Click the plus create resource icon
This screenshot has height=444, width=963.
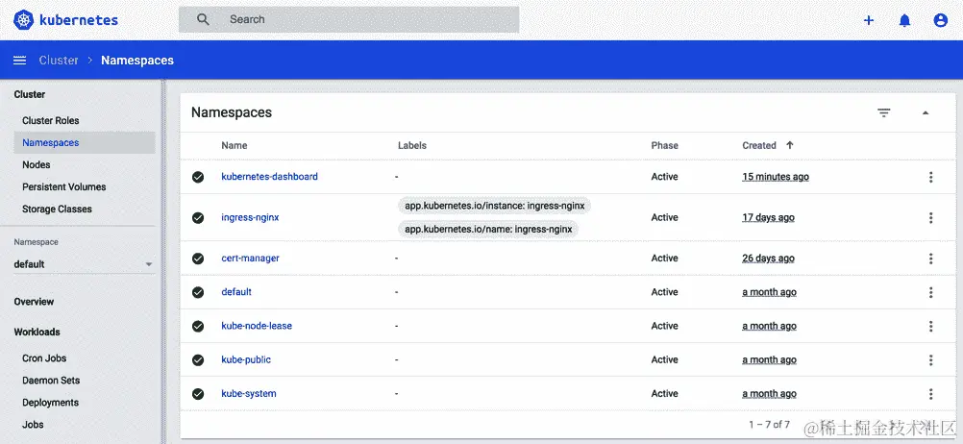coord(869,20)
